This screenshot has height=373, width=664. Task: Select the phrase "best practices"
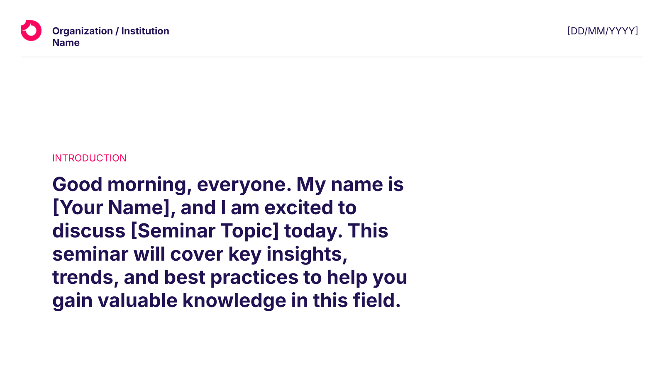[231, 277]
